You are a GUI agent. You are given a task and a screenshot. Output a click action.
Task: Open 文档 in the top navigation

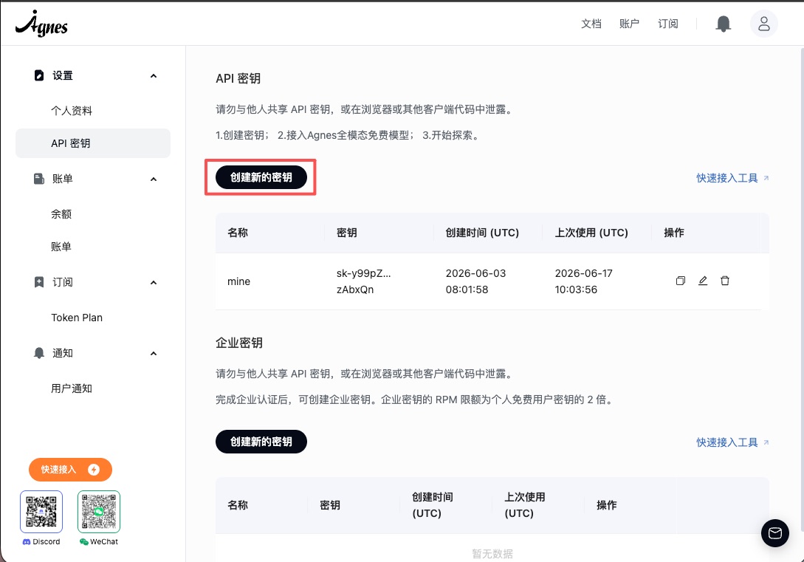coord(591,24)
